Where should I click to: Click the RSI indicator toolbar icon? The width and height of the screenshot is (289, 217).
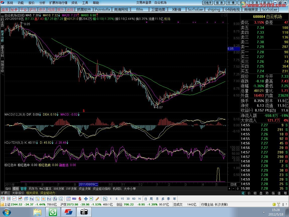tap(74, 199)
